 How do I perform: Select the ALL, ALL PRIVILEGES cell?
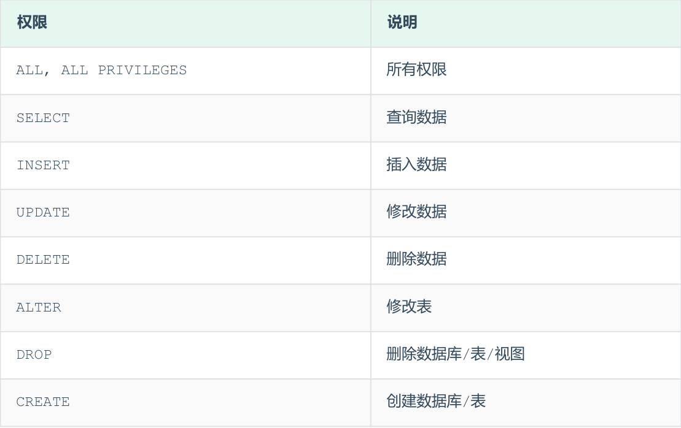[x=101, y=71]
